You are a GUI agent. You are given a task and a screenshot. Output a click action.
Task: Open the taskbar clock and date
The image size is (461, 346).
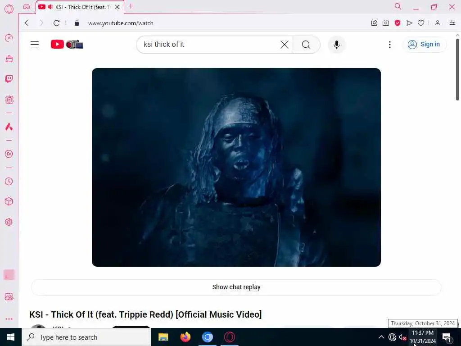[423, 337]
